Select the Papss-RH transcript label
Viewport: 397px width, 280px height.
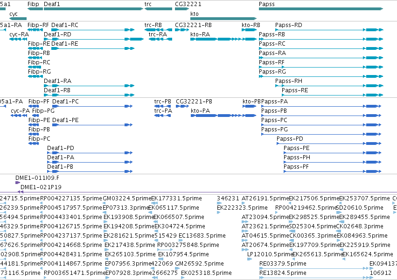pyautogui.click(x=289, y=81)
